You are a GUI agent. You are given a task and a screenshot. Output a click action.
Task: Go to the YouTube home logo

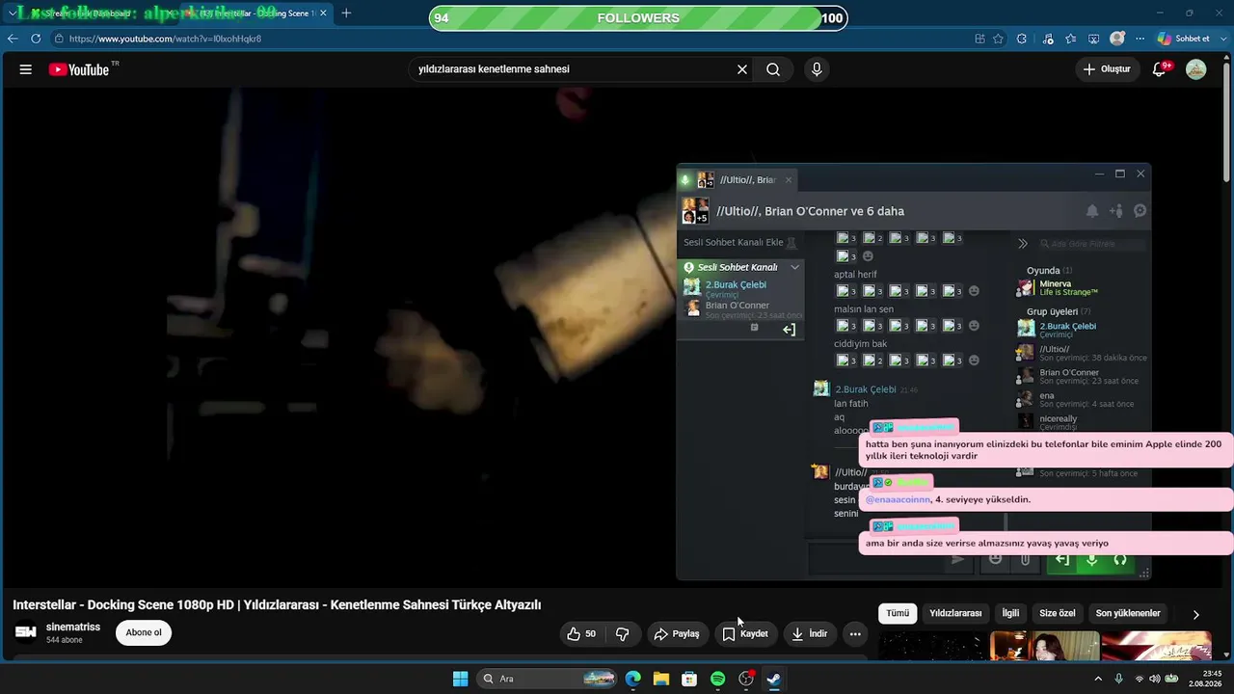click(x=79, y=69)
